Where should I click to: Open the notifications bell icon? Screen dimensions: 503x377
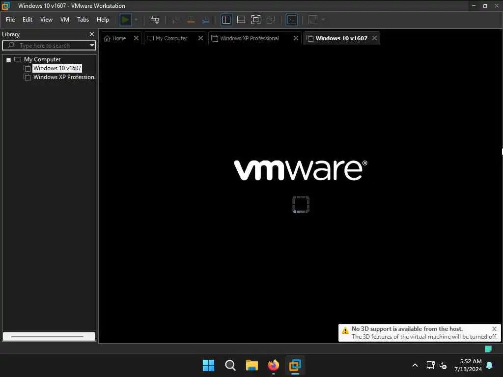(x=490, y=365)
